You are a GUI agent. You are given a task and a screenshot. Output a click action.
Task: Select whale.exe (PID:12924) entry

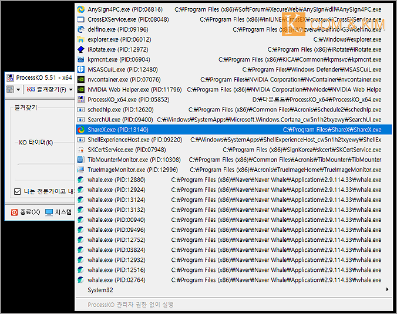click(x=233, y=190)
